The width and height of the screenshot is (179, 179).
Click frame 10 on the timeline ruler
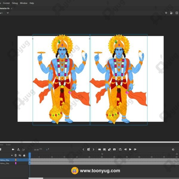[x=52, y=157]
